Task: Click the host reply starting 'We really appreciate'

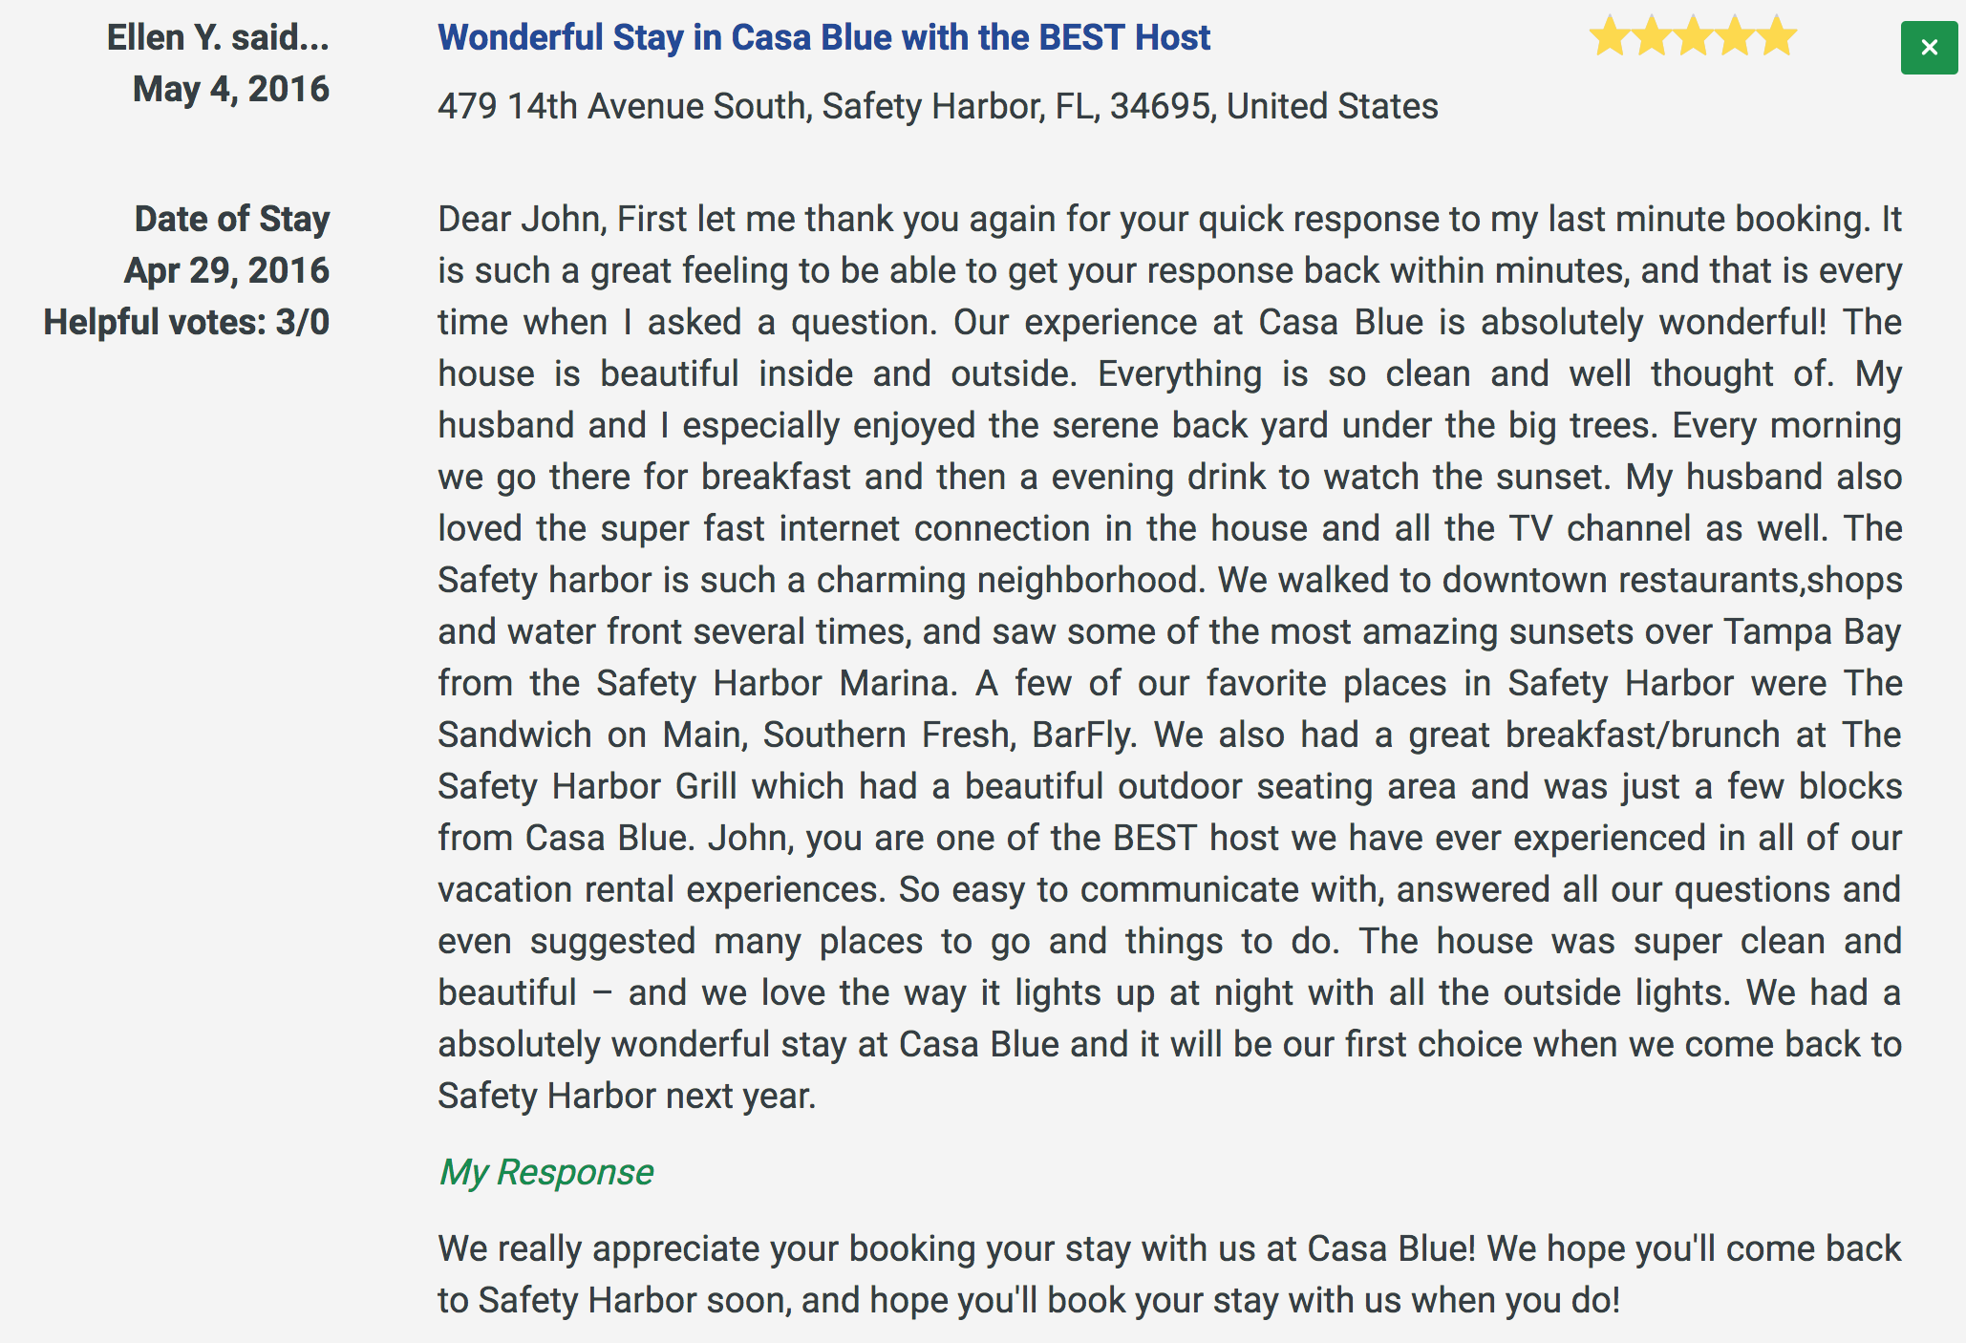Action: coord(1169,1274)
